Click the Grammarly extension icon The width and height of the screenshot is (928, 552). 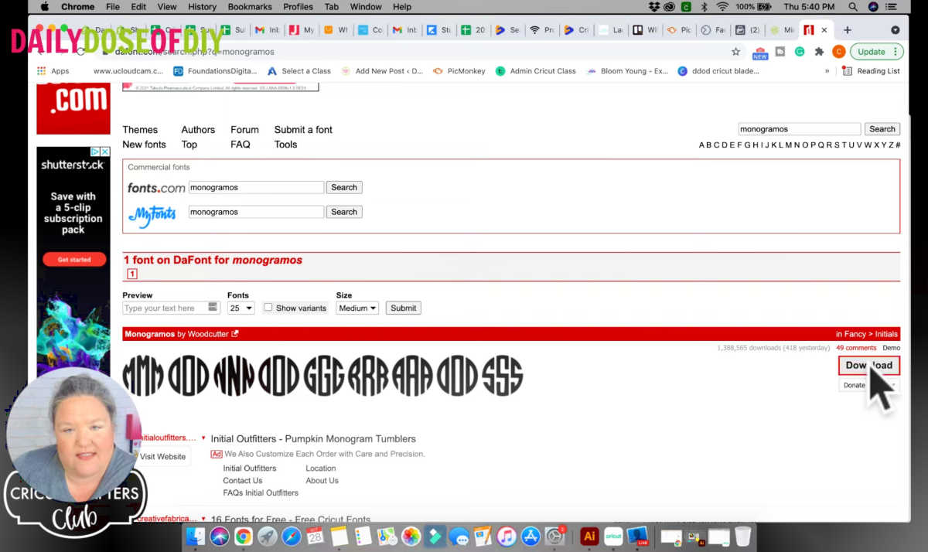click(800, 52)
